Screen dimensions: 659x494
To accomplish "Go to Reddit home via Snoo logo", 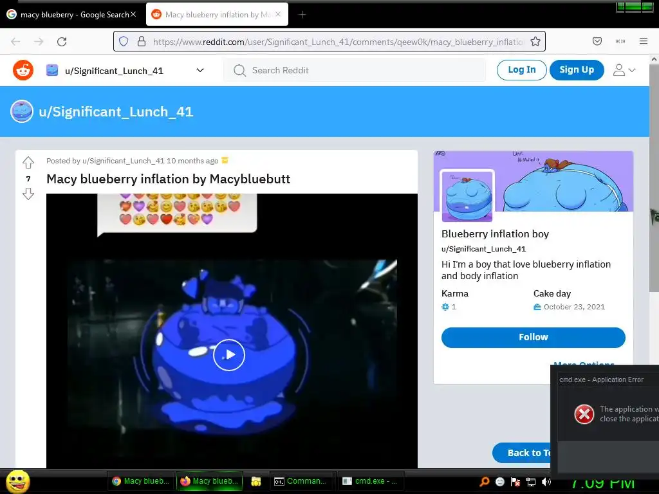I will 23,70.
